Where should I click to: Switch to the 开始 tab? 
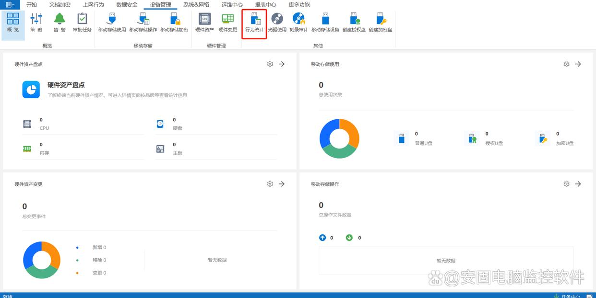pyautogui.click(x=31, y=5)
